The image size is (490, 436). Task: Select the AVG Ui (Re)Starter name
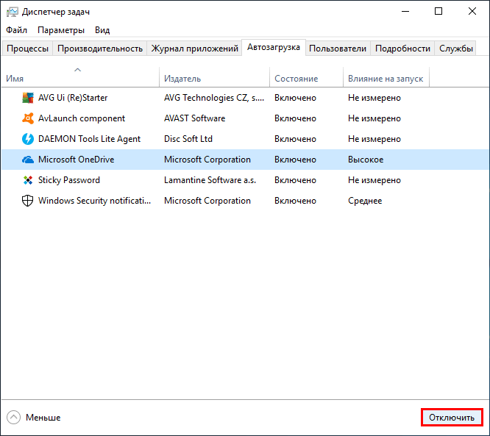[x=73, y=98]
